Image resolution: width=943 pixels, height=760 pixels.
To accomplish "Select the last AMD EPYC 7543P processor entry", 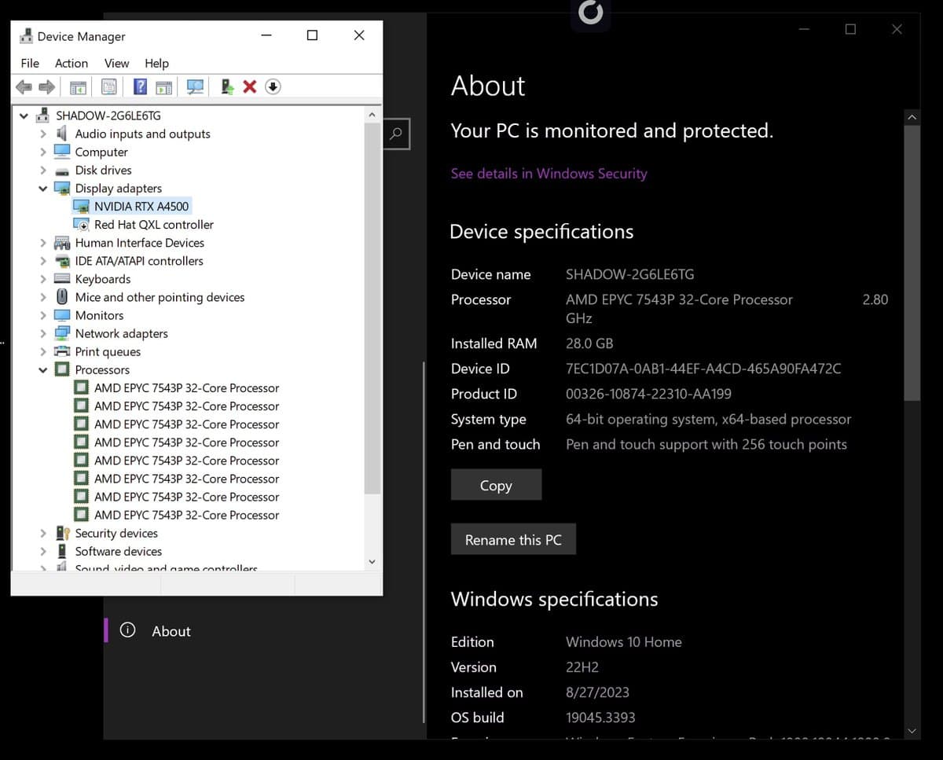I will [186, 516].
